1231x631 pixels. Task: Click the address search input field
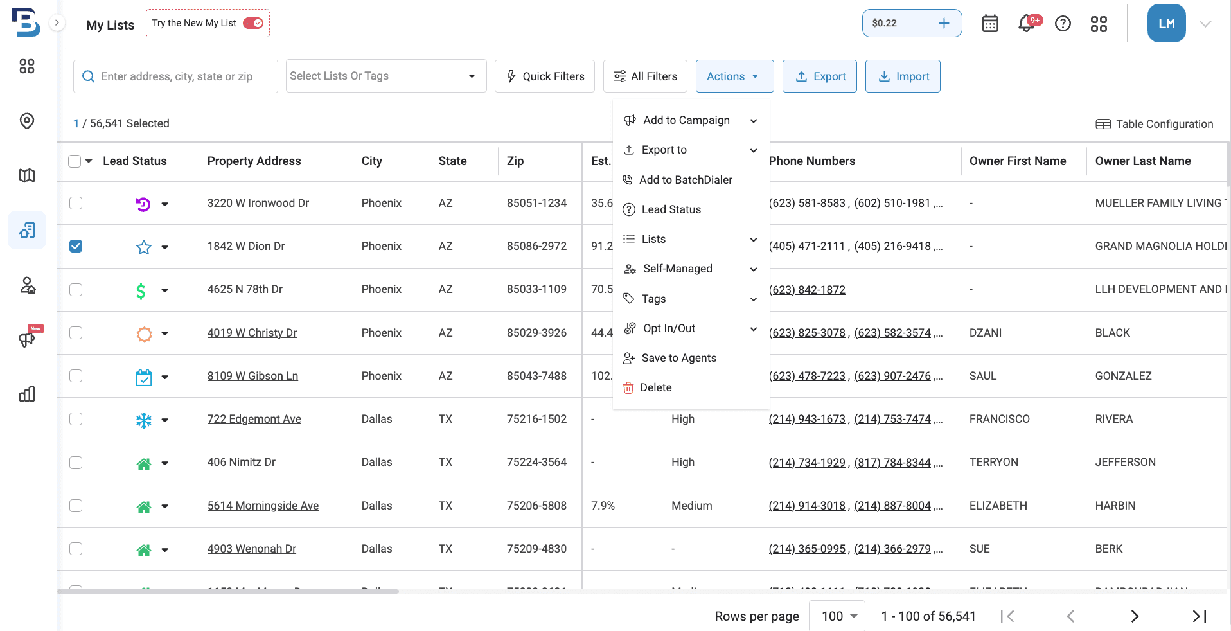coord(175,76)
